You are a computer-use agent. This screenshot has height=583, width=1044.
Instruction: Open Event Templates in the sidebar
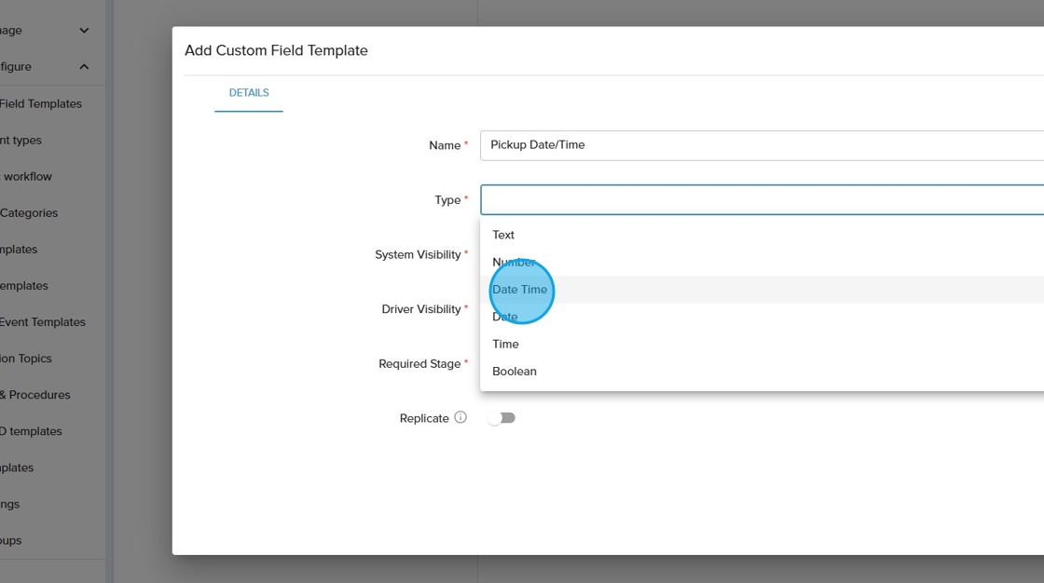click(x=43, y=322)
